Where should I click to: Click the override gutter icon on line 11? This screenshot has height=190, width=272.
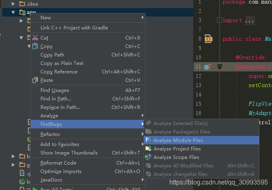tap(207, 67)
